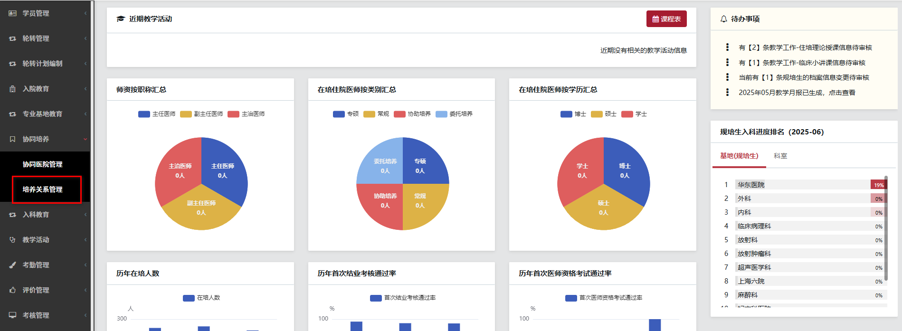Click the ranking list vertical scrollbar

pyautogui.click(x=886, y=228)
